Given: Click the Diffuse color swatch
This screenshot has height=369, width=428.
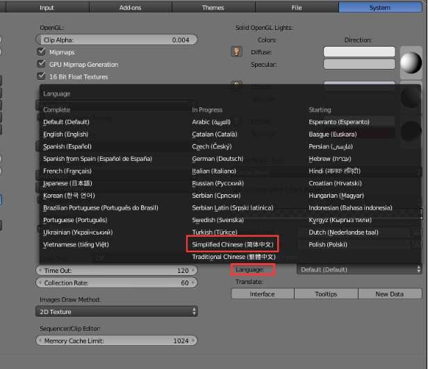Looking at the screenshot, I should (x=359, y=52).
